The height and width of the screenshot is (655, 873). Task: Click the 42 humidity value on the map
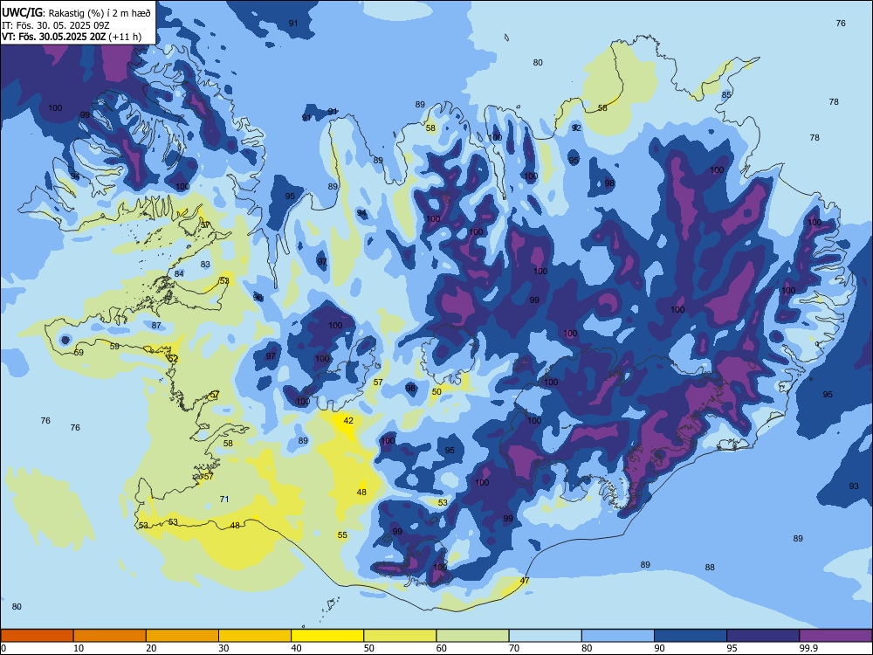348,421
